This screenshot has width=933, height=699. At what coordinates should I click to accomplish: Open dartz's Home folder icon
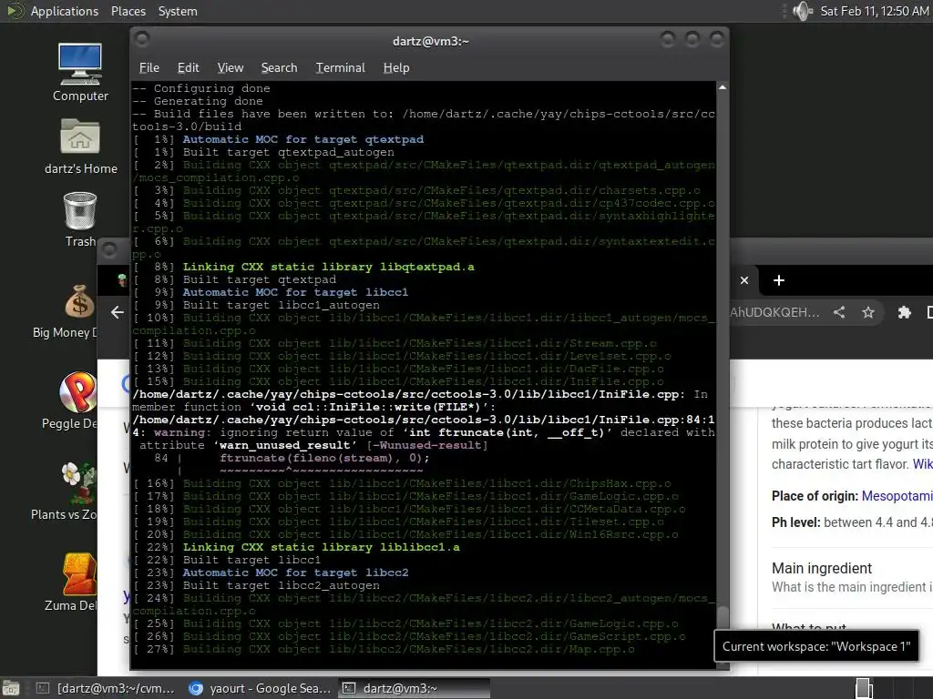tap(80, 147)
